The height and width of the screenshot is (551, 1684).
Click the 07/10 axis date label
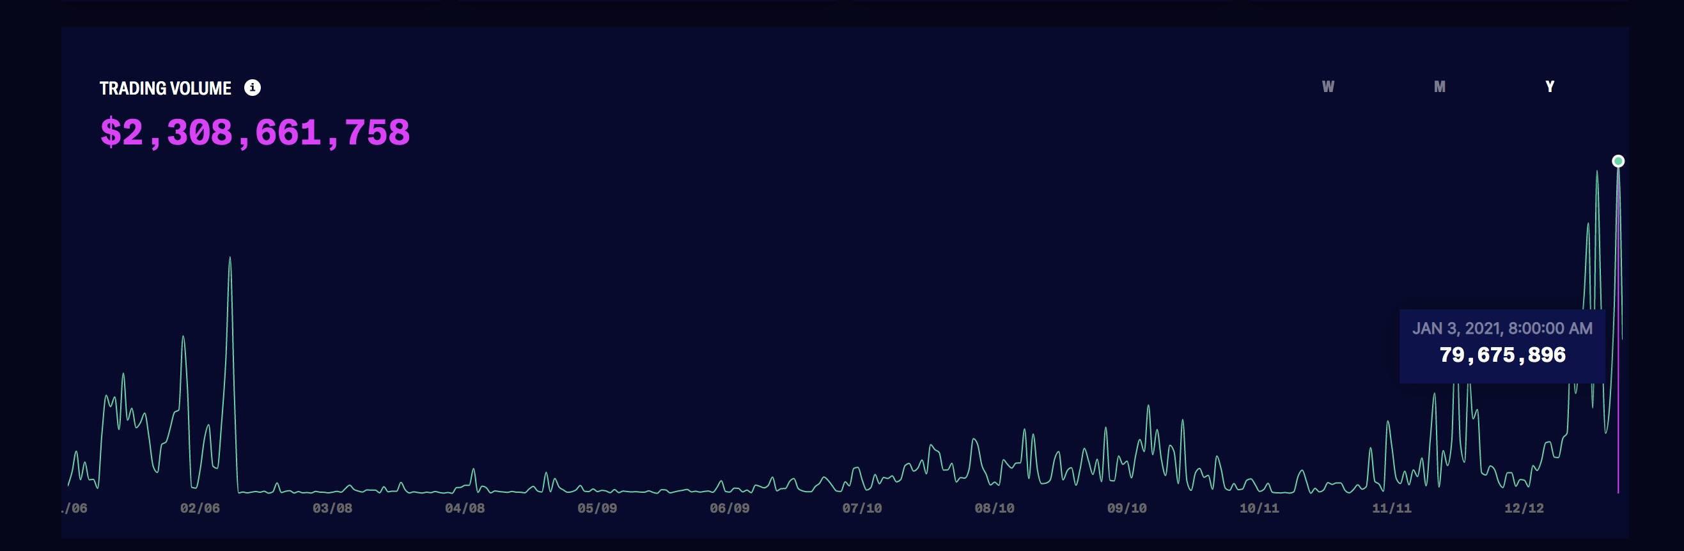pyautogui.click(x=862, y=508)
